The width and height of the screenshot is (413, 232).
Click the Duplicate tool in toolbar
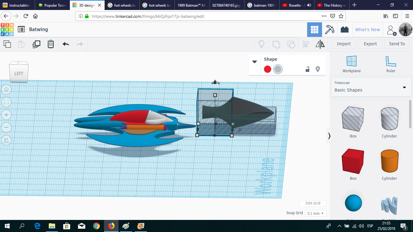[36, 44]
